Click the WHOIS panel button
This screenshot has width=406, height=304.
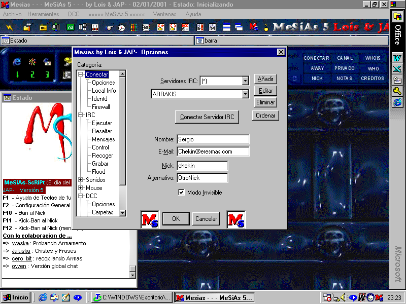(373, 58)
